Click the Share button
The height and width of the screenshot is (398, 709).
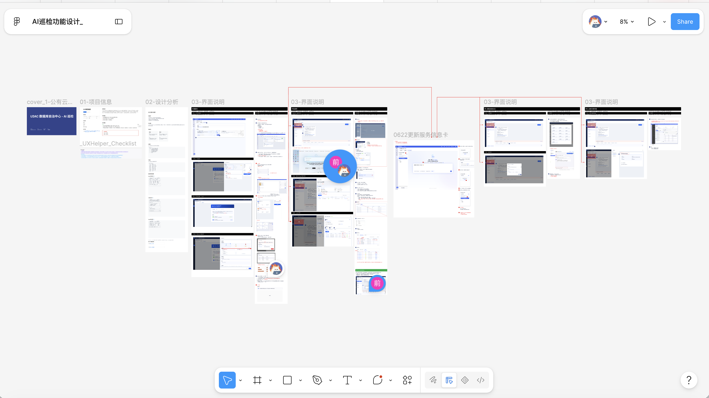[x=685, y=22]
